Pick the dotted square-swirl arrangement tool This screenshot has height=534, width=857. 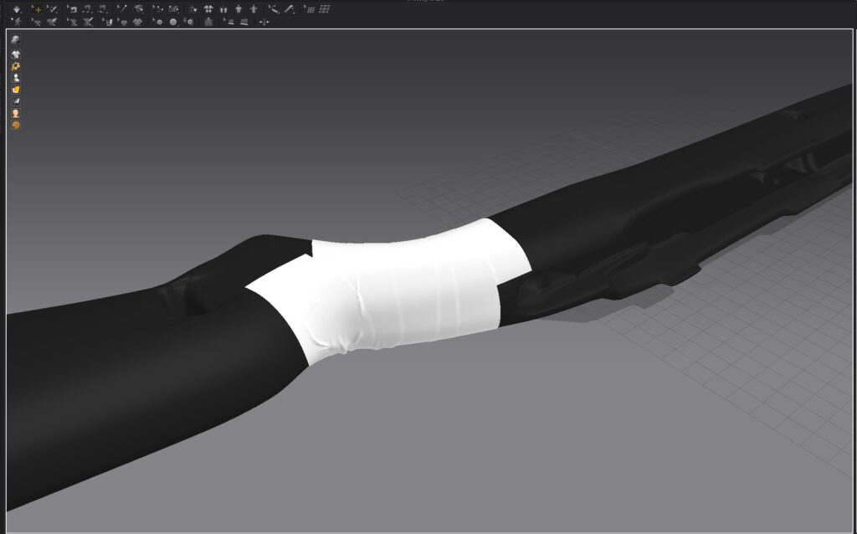coord(87,9)
